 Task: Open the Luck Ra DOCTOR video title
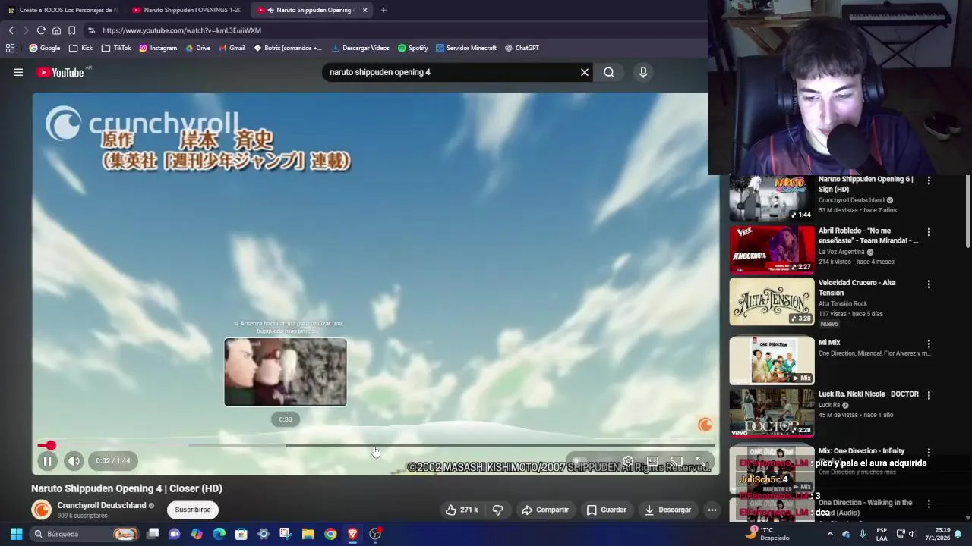[868, 394]
